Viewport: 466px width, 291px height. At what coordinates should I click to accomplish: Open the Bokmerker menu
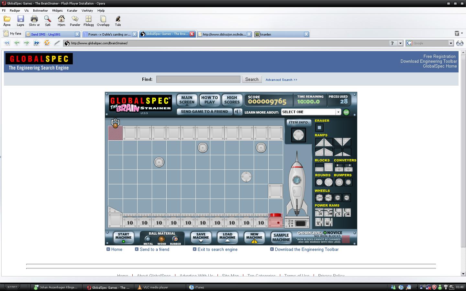(x=40, y=10)
